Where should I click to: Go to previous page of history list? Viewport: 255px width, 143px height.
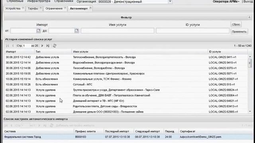pyautogui.click(x=13, y=46)
